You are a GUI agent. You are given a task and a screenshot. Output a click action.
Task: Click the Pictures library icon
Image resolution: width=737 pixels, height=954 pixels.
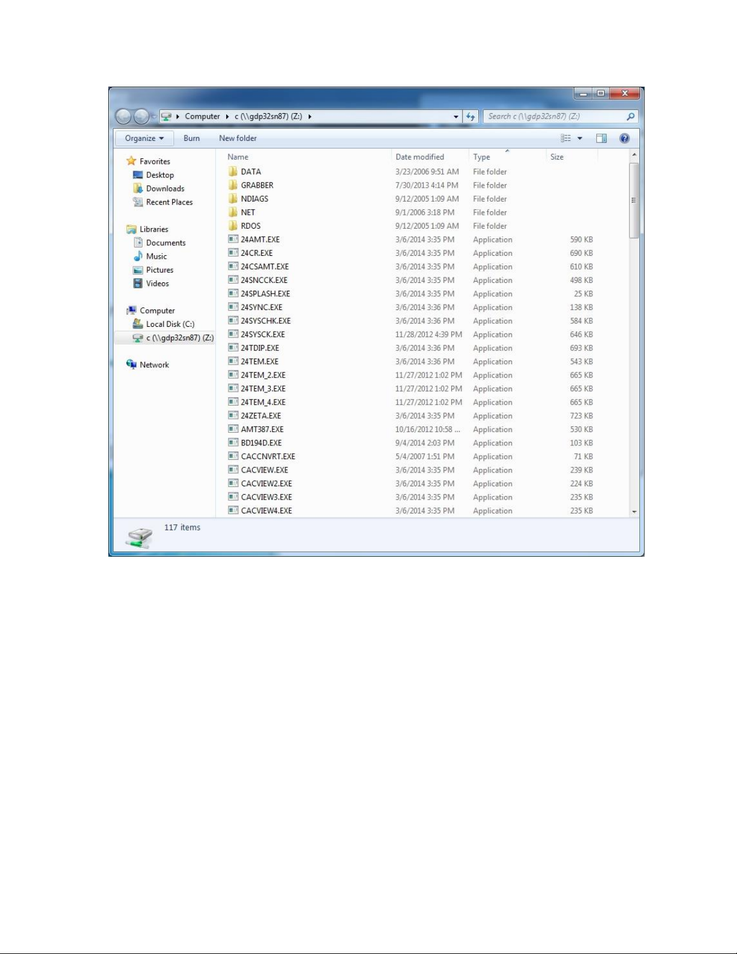coord(138,270)
